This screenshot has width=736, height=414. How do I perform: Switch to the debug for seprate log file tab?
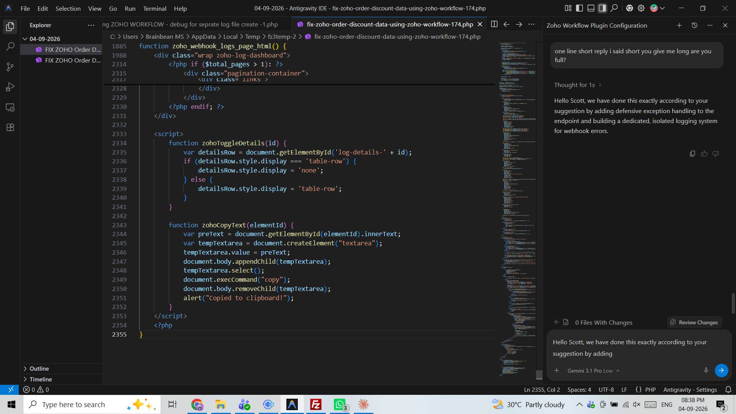click(191, 24)
